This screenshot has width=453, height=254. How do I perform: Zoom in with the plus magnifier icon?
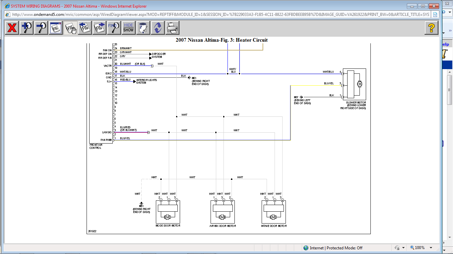27,28
